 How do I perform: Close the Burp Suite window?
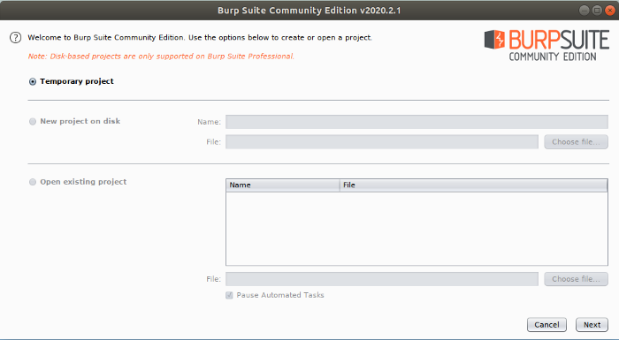click(x=609, y=11)
